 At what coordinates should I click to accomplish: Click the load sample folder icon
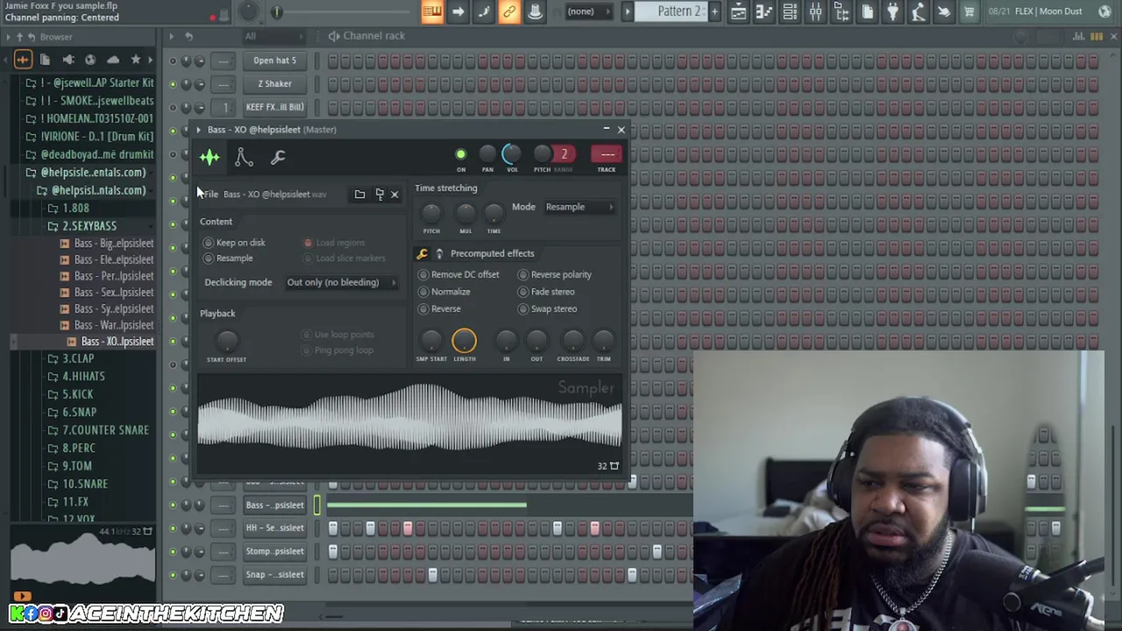(x=359, y=194)
